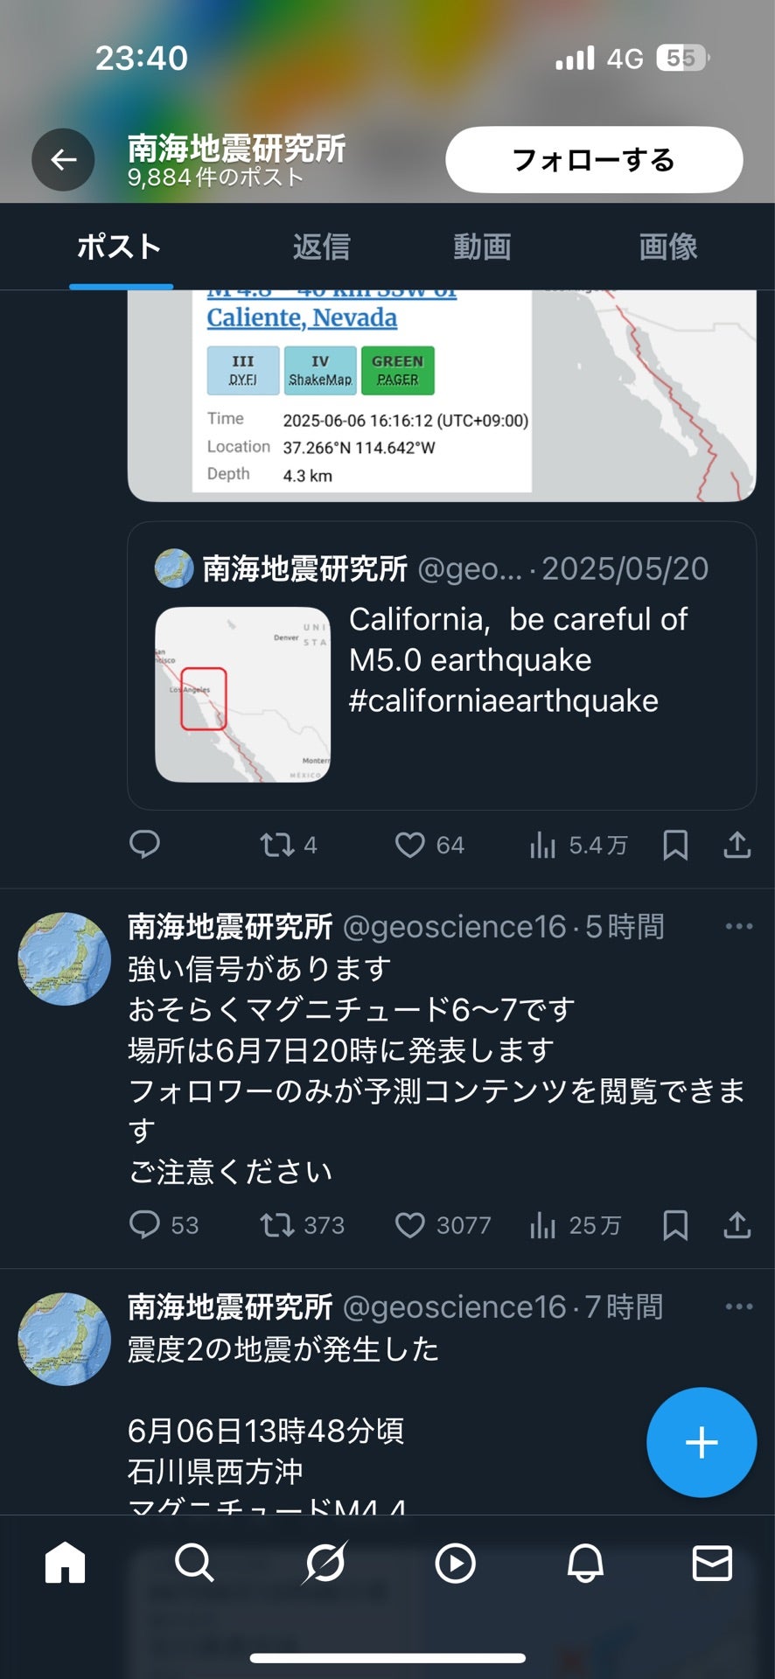Retweet the post with 373 reposts

278,1225
